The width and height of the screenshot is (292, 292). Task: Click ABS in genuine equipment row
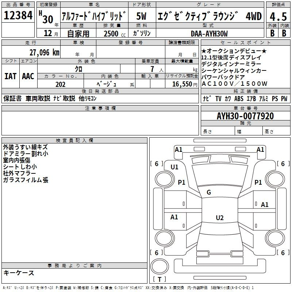pos(239,99)
